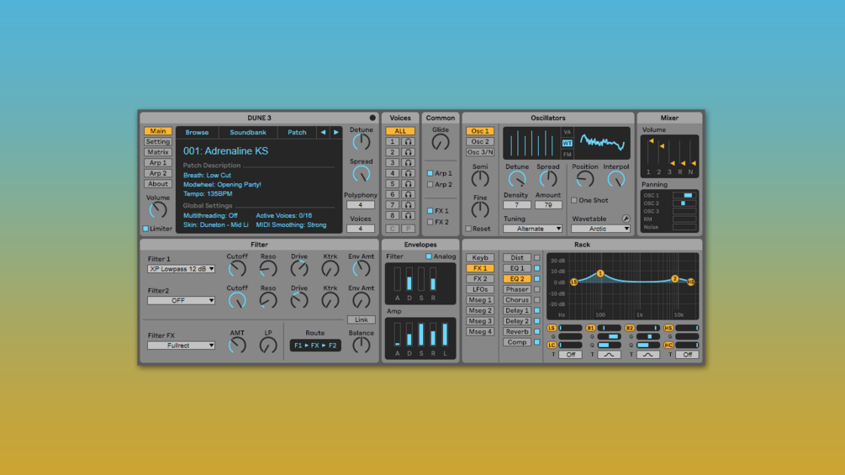This screenshot has height=475, width=845.
Task: Enable the Arp 2 checkbox
Action: (430, 185)
